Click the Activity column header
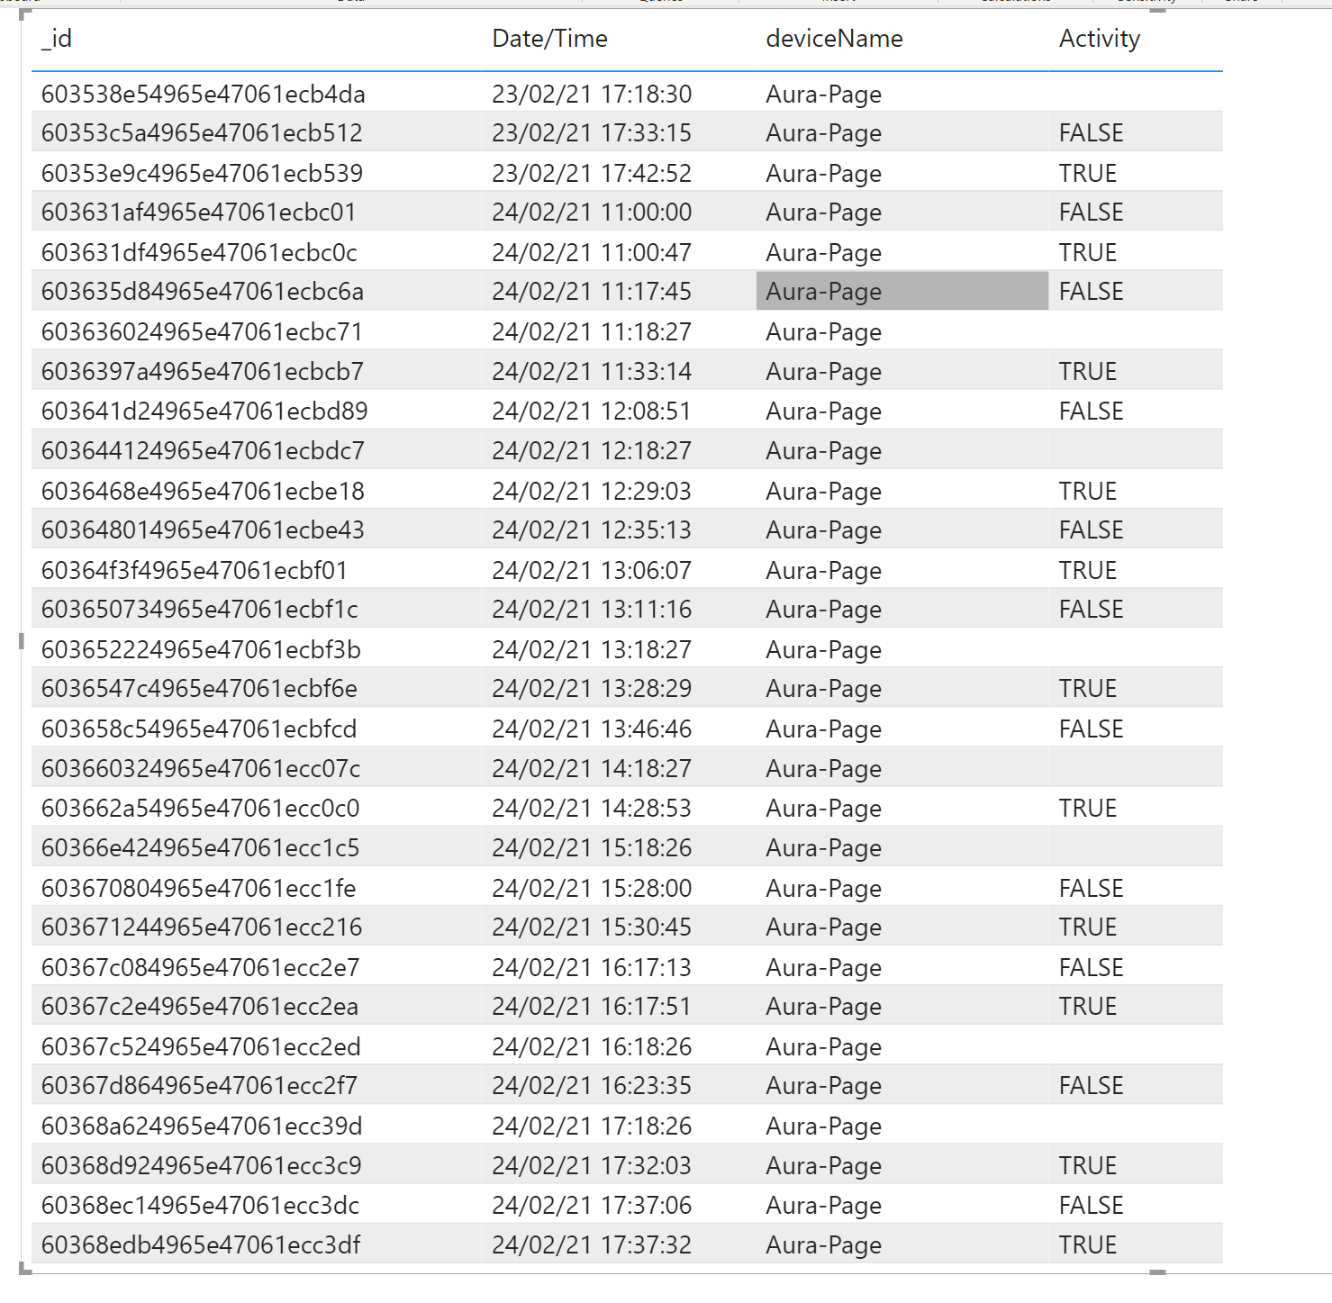 1100,39
